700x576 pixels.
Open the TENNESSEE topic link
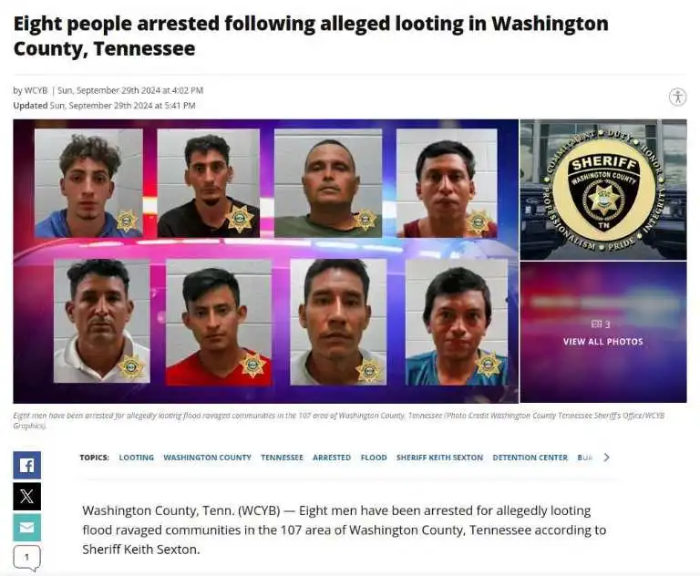(x=282, y=458)
